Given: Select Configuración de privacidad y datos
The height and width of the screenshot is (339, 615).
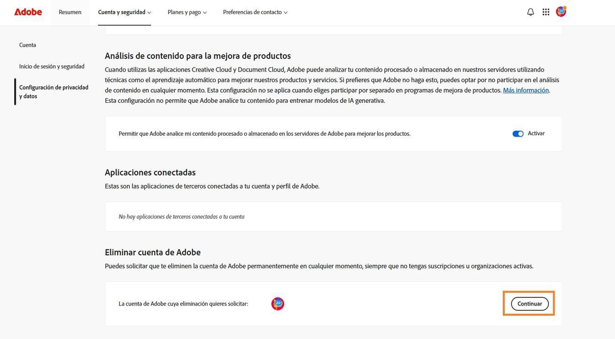Looking at the screenshot, I should [x=54, y=91].
